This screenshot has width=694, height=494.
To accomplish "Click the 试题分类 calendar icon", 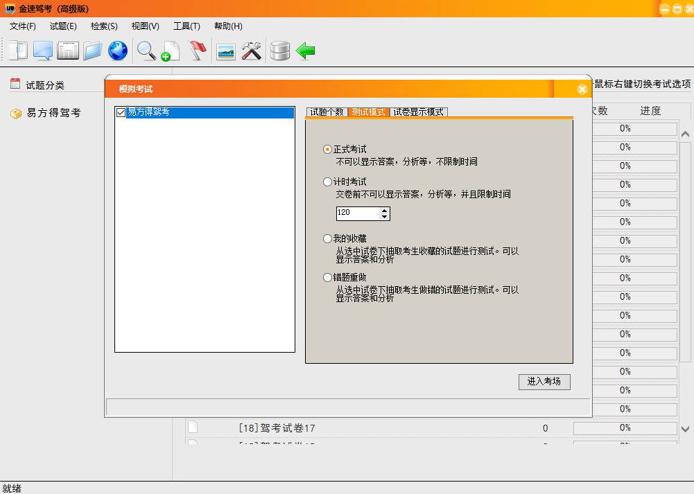I will [x=15, y=84].
